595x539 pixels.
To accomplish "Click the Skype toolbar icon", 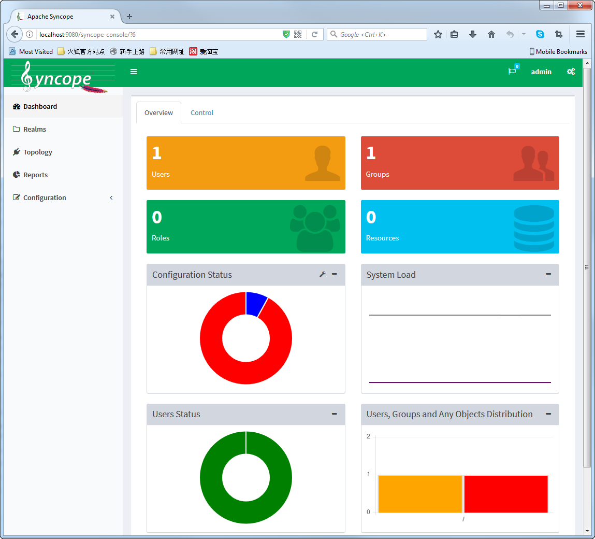I will click(x=540, y=34).
